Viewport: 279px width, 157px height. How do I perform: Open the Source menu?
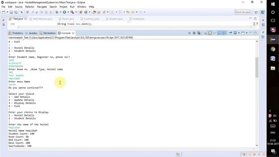click(x=19, y=7)
